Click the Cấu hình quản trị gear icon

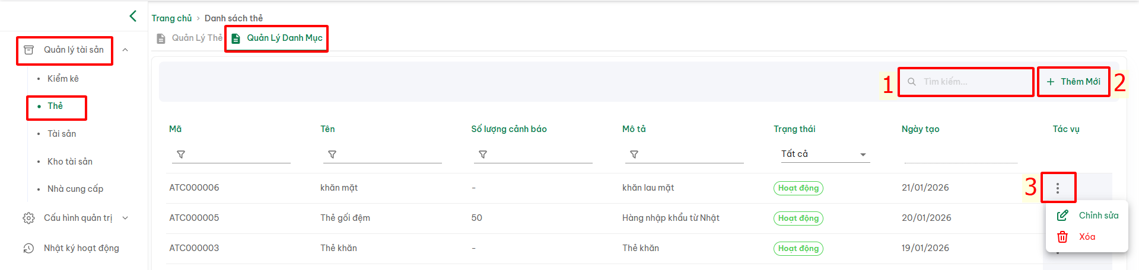tap(28, 218)
